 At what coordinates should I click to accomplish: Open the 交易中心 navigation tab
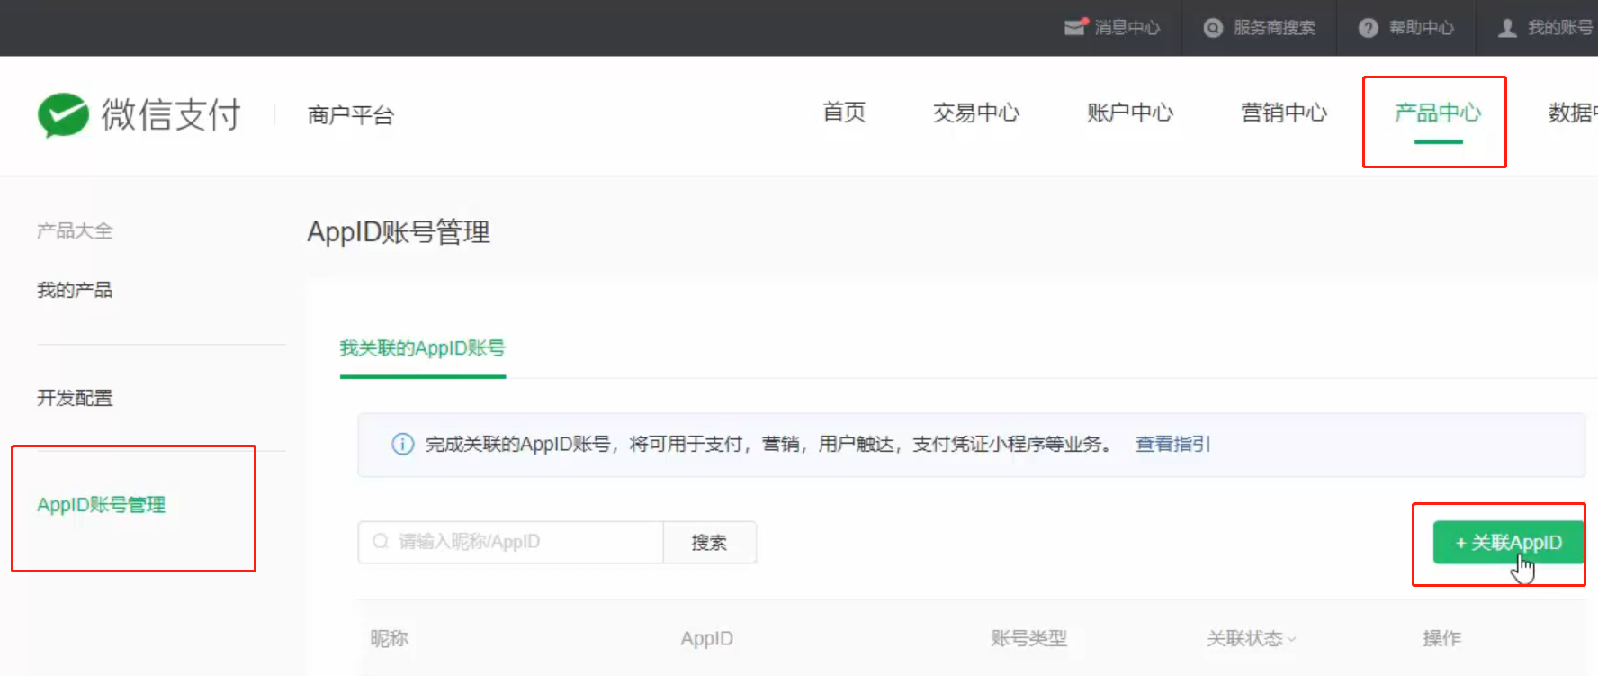point(976,113)
